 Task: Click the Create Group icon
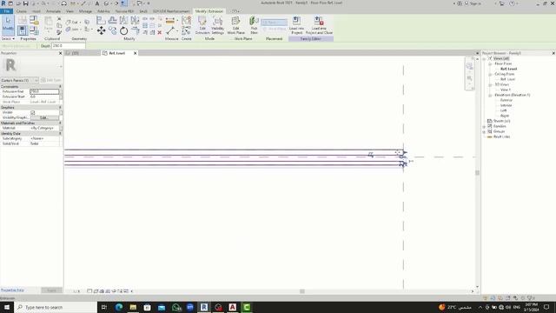[186, 20]
